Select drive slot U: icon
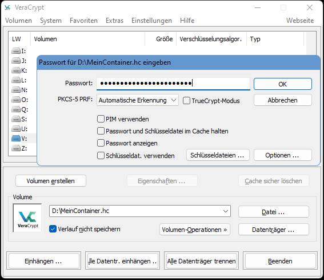The width and height of the screenshot is (324, 280). 15,129
